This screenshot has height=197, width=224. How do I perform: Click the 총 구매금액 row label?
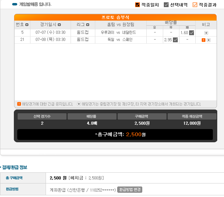tap(14, 178)
